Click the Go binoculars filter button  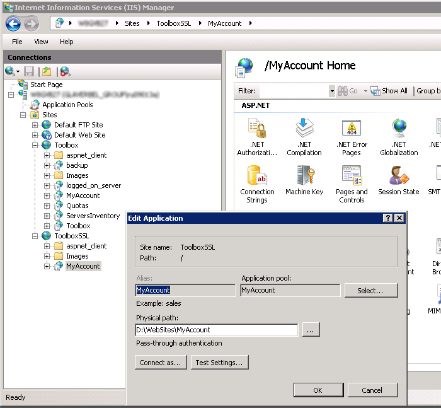tap(348, 91)
